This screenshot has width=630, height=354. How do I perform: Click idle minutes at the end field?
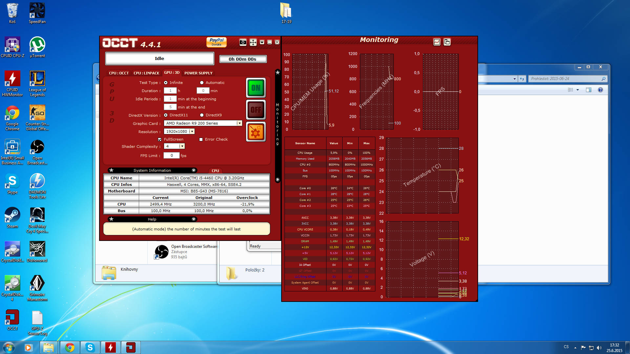click(x=170, y=107)
